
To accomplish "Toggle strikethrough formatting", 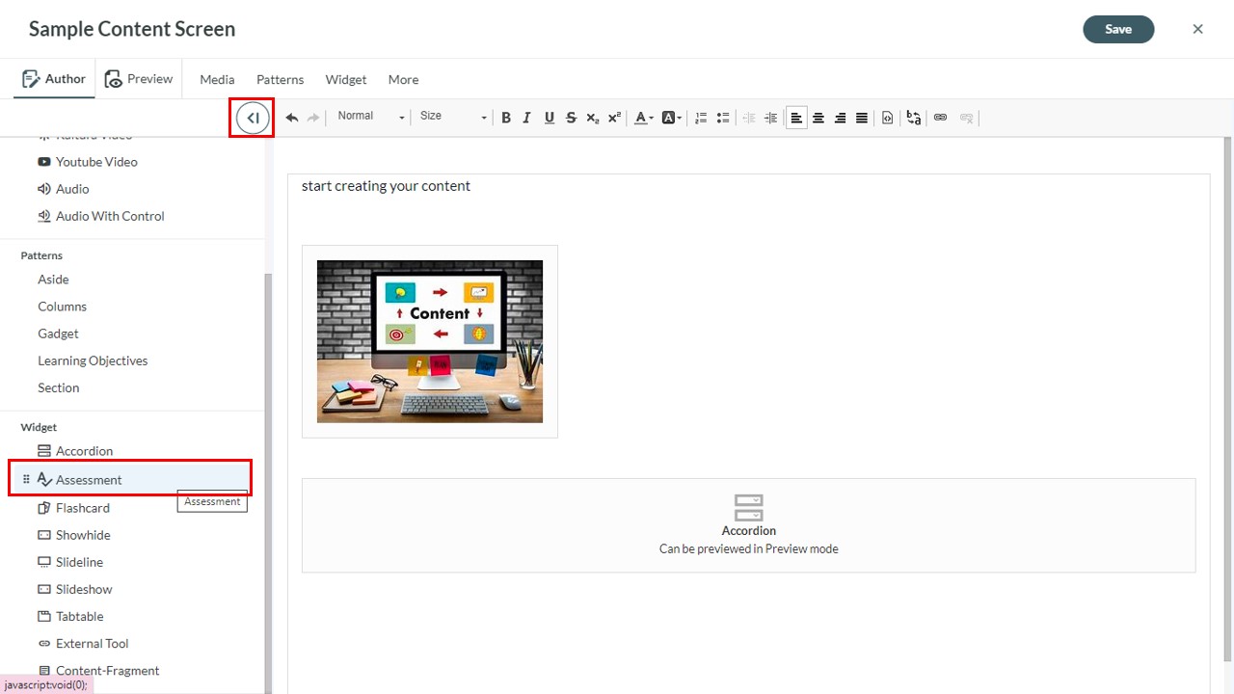I will [x=571, y=118].
